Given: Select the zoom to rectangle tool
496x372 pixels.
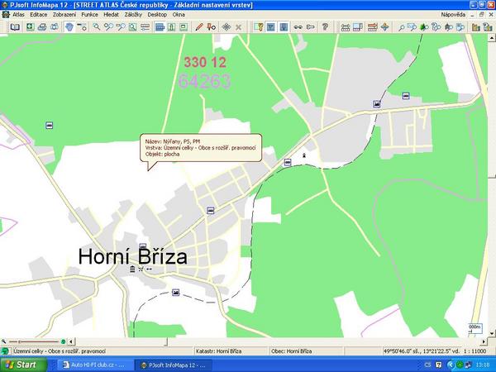Looking at the screenshot, I should click(x=132, y=27).
